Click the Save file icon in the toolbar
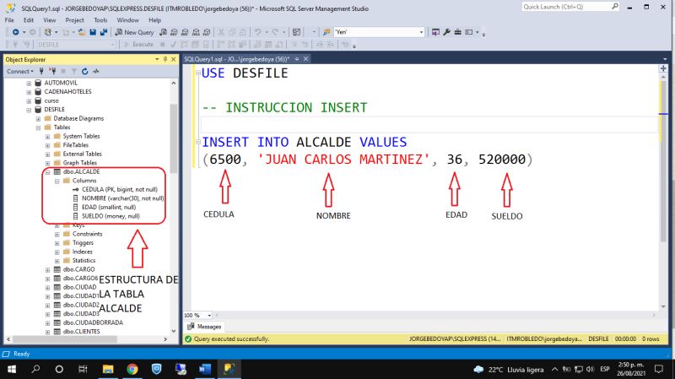 [93, 32]
